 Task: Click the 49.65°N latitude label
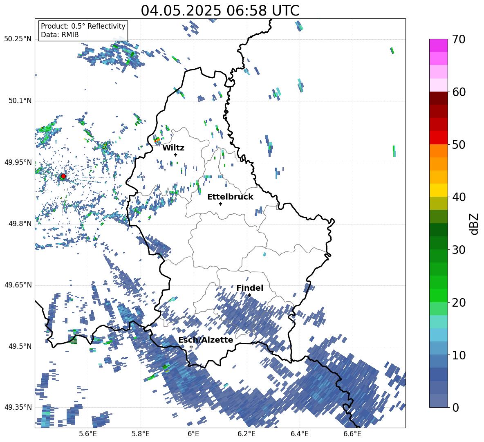(x=18, y=285)
